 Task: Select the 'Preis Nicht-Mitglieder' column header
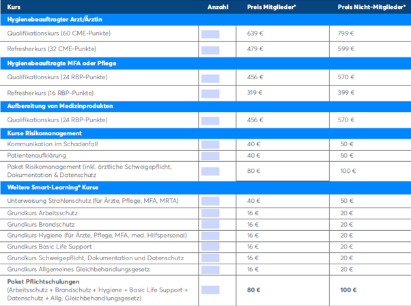[x=371, y=7]
